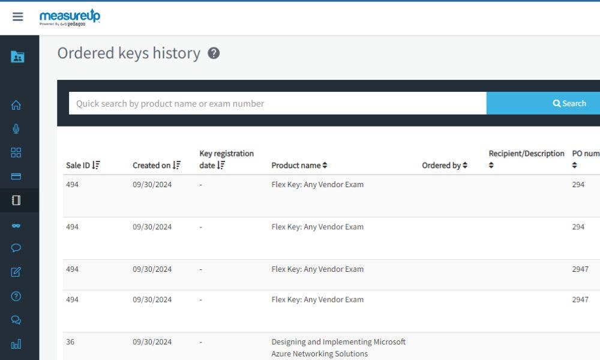This screenshot has height=360, width=600.
Task: Click the microphone icon in the sidebar
Action: click(16, 129)
